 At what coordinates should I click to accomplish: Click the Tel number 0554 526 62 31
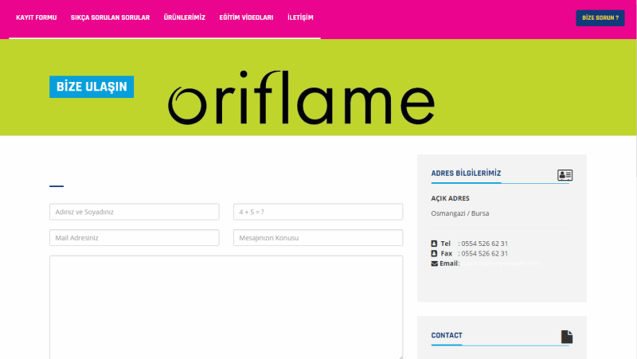click(484, 244)
